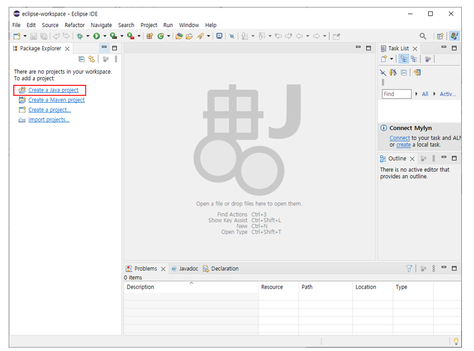Open the Run configurations dropdown arrow
This screenshot has height=351, width=474.
[105, 36]
